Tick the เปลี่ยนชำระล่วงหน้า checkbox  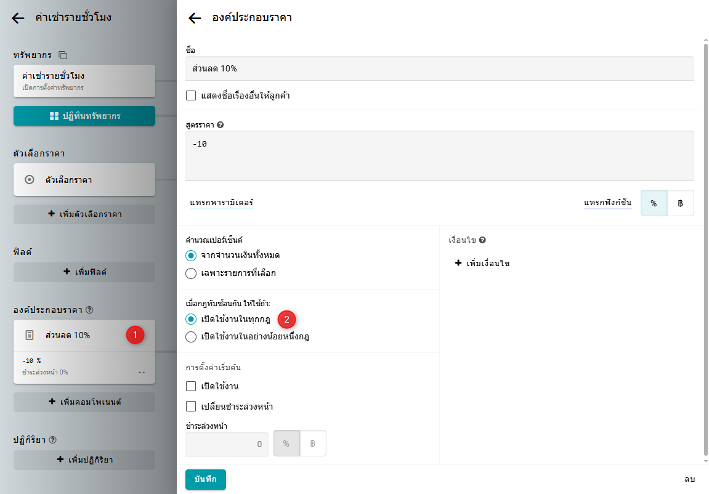pyautogui.click(x=191, y=407)
